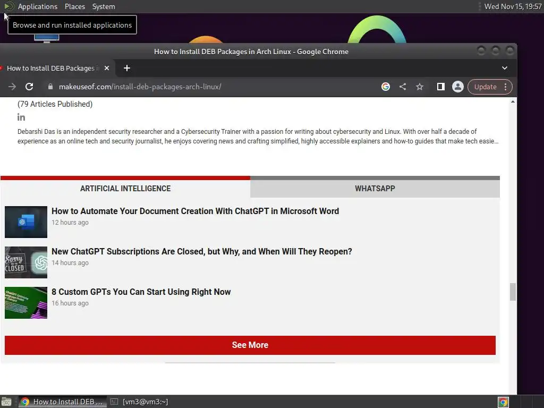Viewport: 544px width, 408px height.
Task: Click the '12 hours ago' timestamp
Action: [x=70, y=223]
